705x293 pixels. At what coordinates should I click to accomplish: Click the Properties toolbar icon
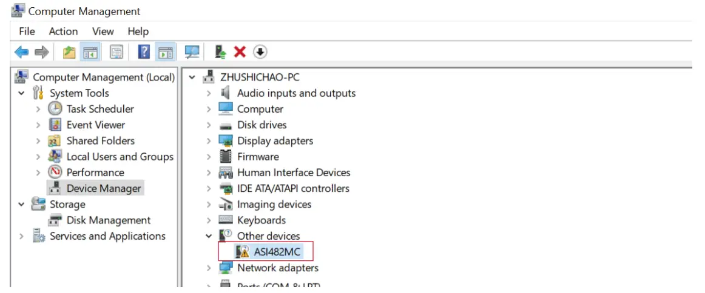pos(116,53)
